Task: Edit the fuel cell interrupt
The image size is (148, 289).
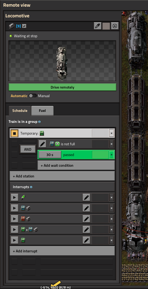Action: 86,197
